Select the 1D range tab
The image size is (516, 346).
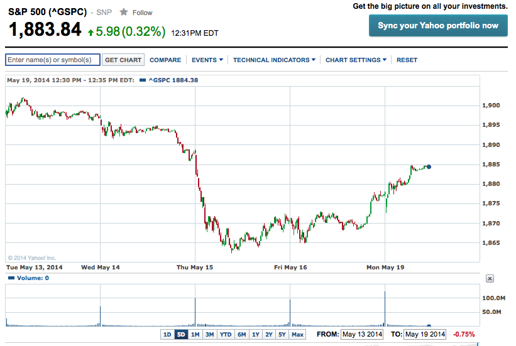point(167,335)
